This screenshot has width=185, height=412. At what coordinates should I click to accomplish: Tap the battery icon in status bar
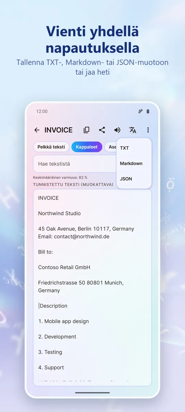pyautogui.click(x=148, y=111)
